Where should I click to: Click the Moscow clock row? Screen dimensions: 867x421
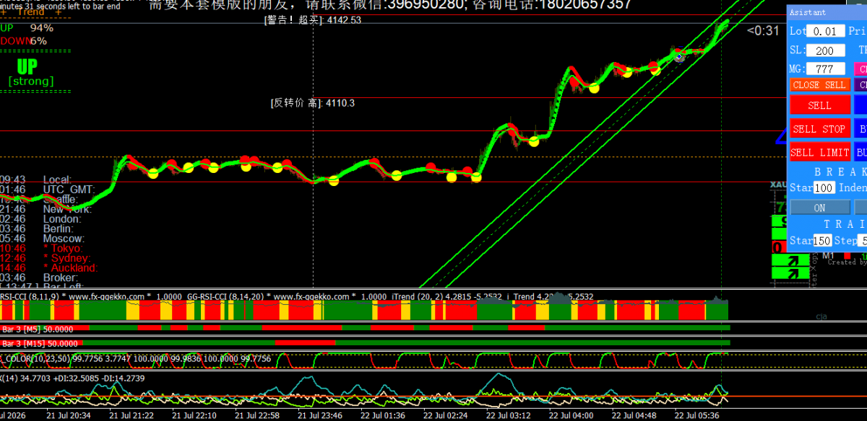coord(42,239)
